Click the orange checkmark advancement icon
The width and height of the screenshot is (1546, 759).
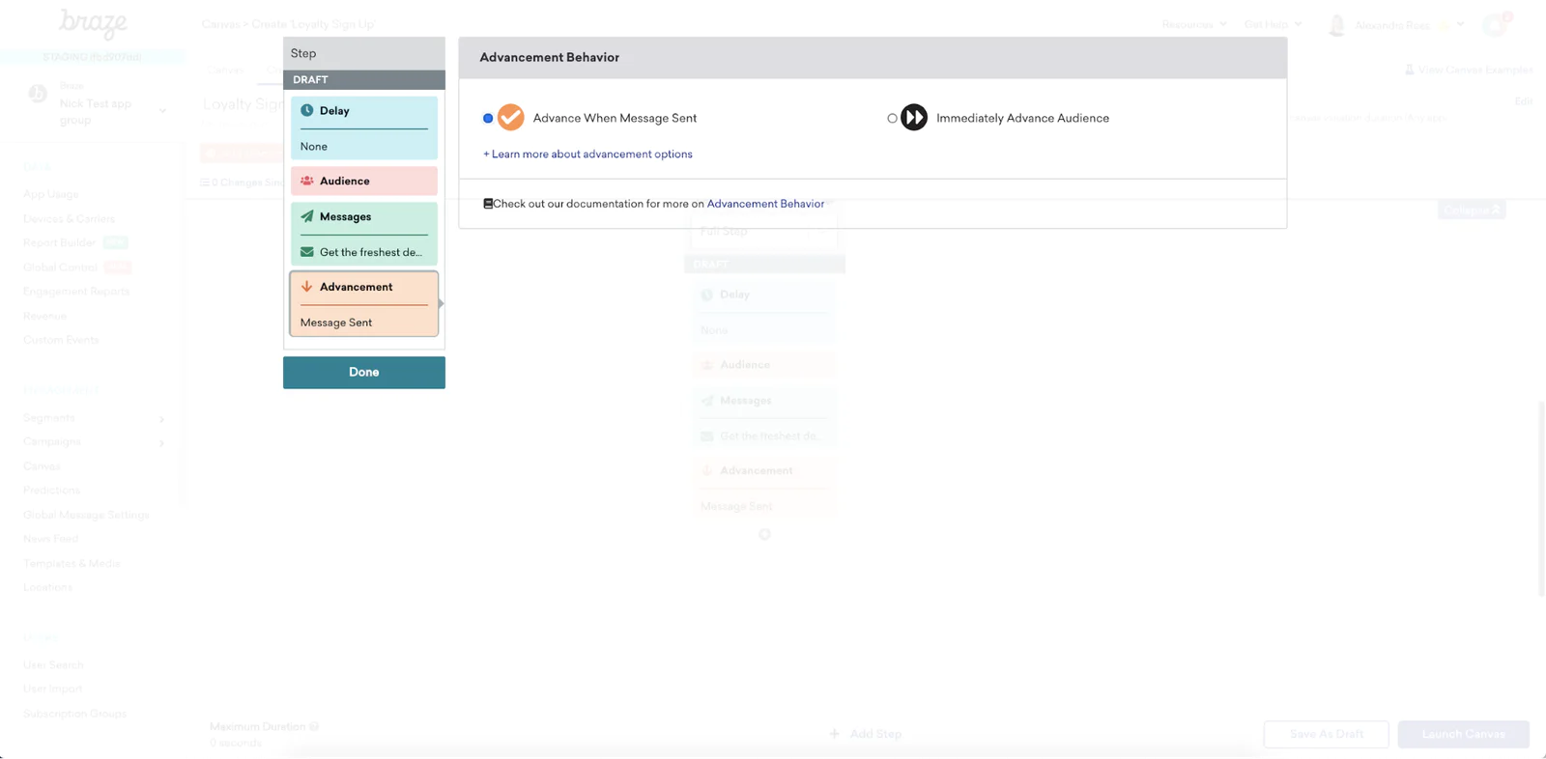[511, 118]
